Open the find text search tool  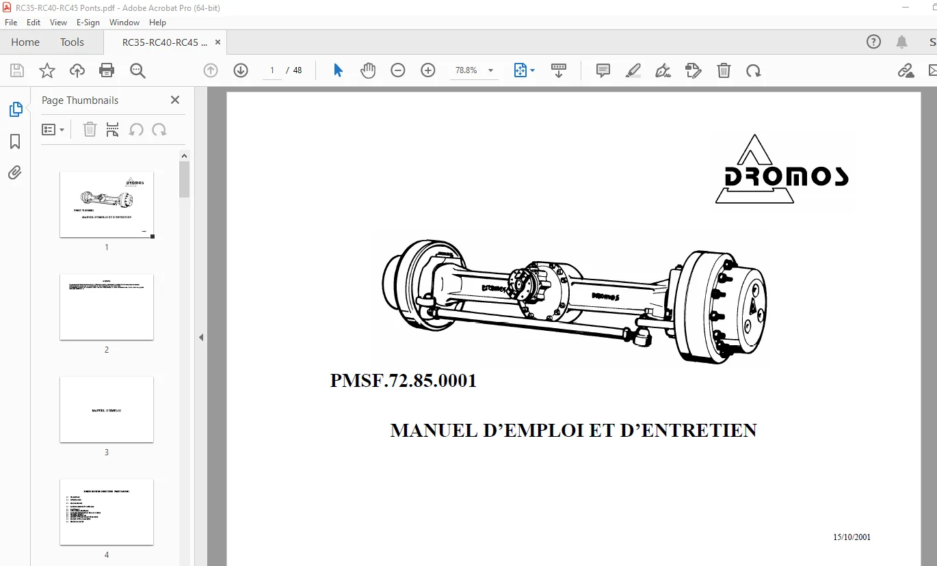point(137,70)
